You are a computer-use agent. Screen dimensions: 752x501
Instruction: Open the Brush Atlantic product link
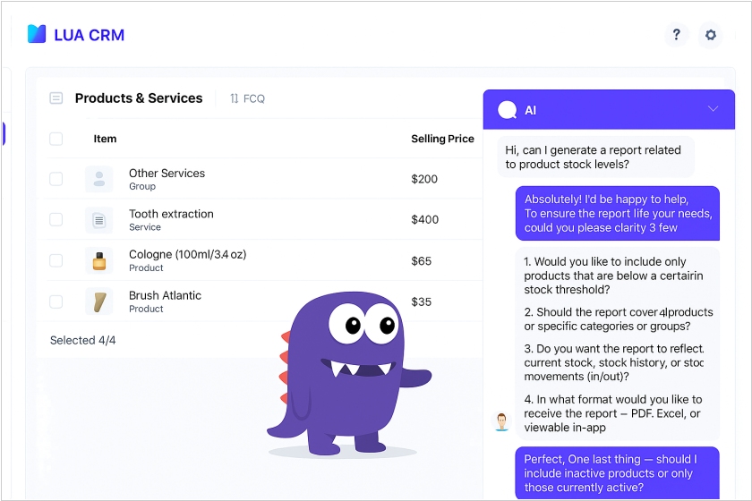(x=165, y=295)
